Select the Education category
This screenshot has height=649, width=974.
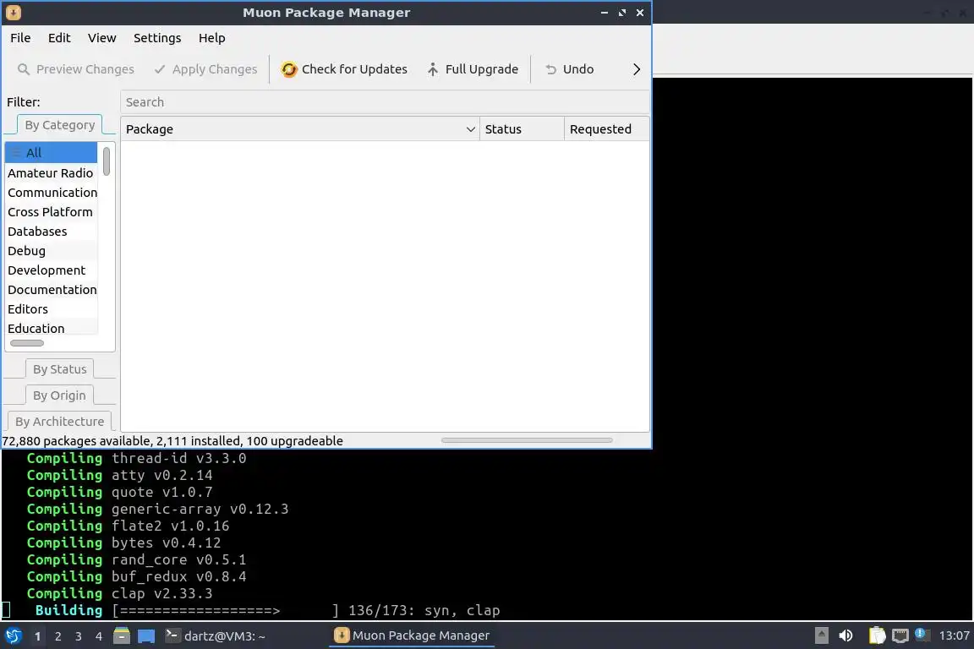pos(51,328)
